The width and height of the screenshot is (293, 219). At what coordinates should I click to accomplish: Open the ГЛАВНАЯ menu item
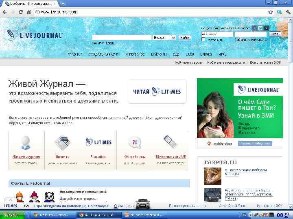pyautogui.click(x=75, y=54)
